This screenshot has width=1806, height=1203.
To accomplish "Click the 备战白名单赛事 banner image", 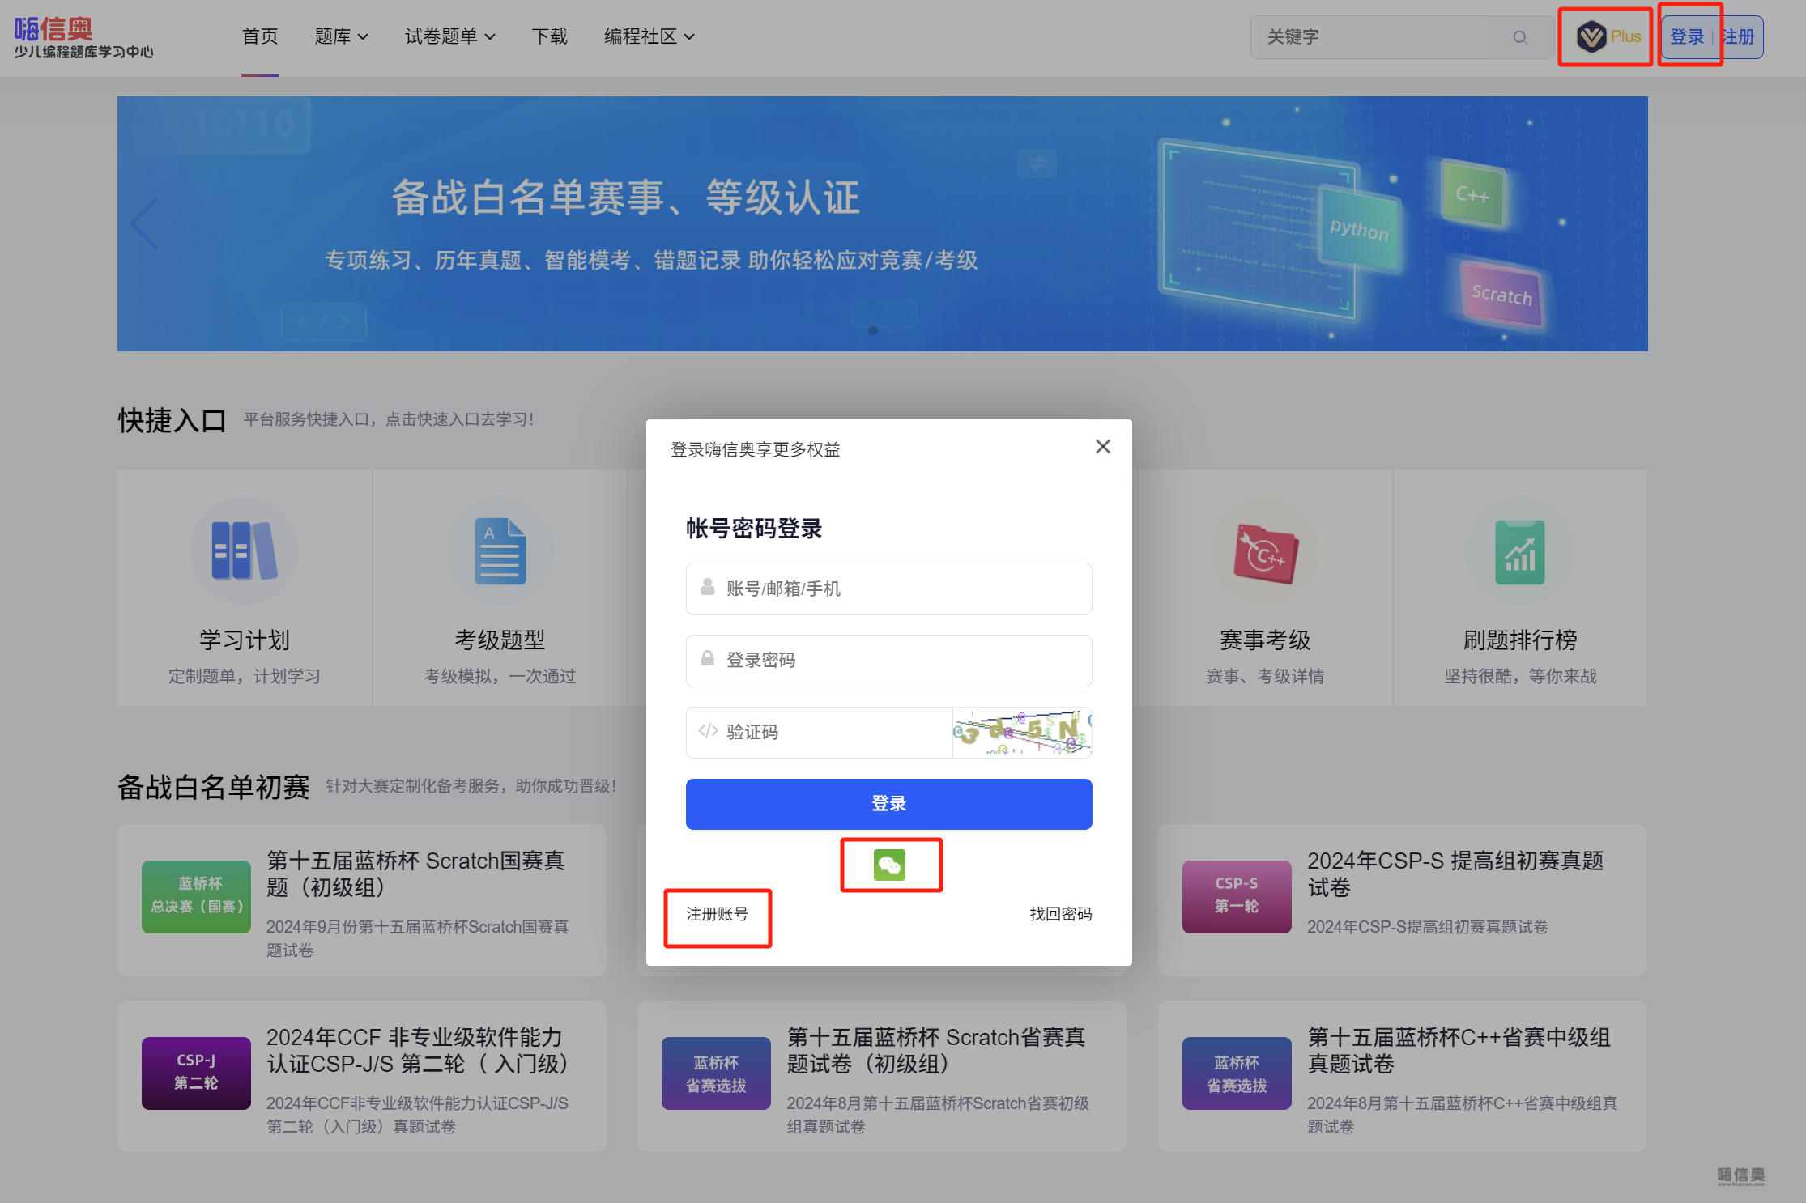I will coord(883,223).
